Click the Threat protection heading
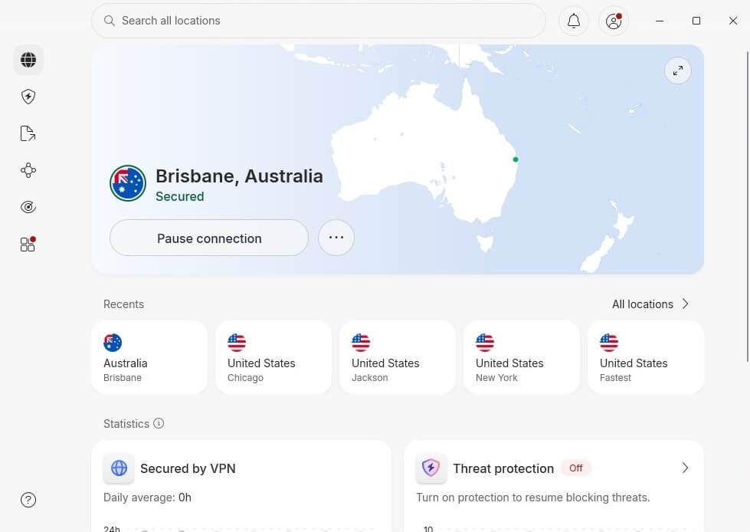 point(503,468)
